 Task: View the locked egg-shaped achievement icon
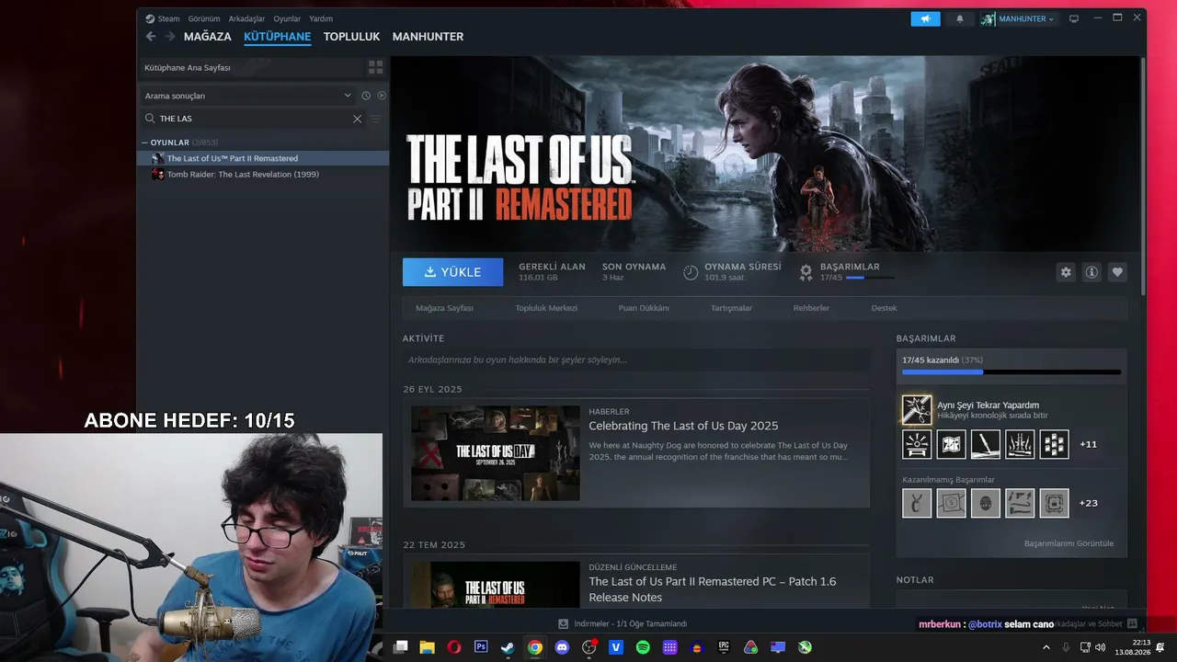986,503
